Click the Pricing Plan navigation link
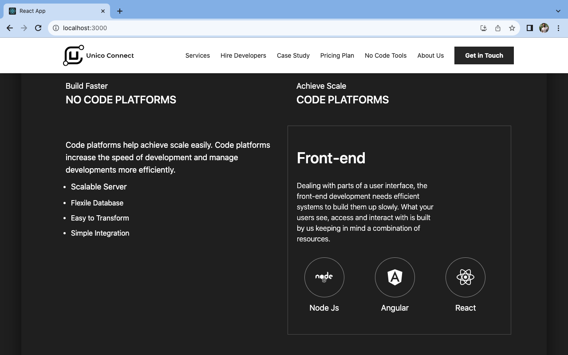 pyautogui.click(x=337, y=55)
